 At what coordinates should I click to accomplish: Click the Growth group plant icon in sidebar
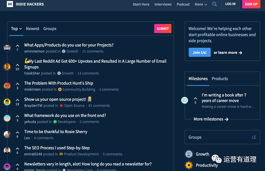coord(189,154)
